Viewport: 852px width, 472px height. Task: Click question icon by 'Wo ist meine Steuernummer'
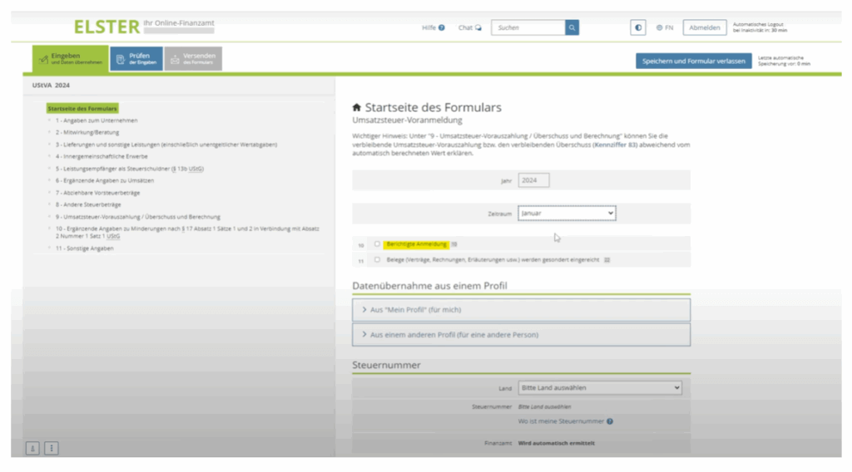610,421
